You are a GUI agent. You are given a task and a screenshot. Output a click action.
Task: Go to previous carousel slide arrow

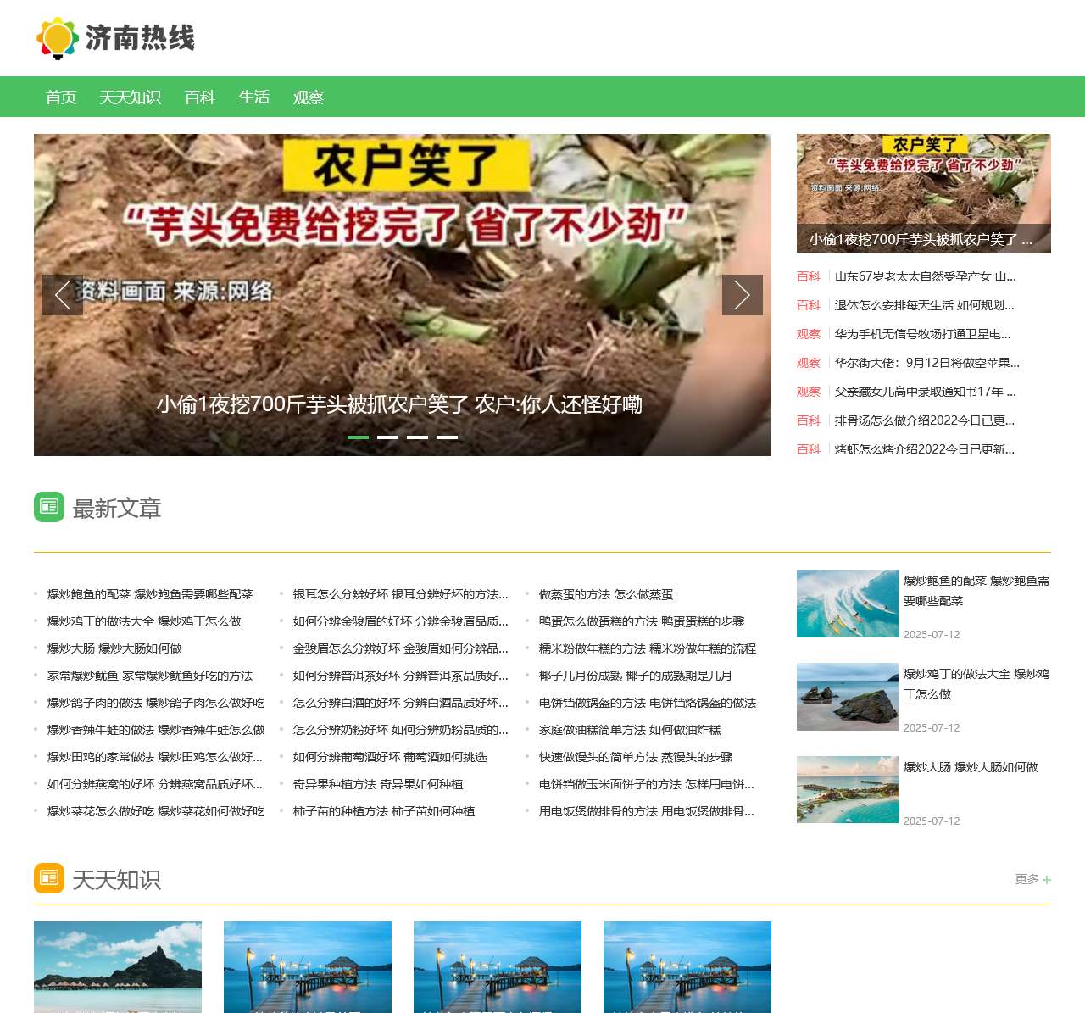coord(63,295)
